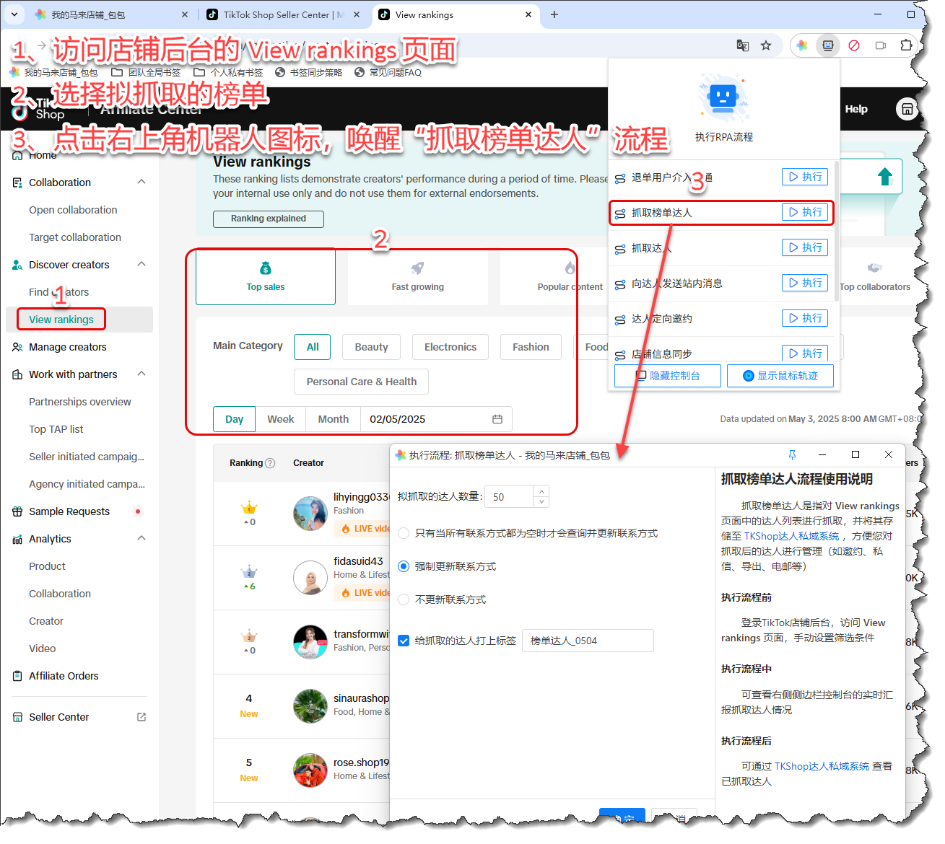Click the shop storefront avatar icon
The width and height of the screenshot is (945, 844).
907,109
